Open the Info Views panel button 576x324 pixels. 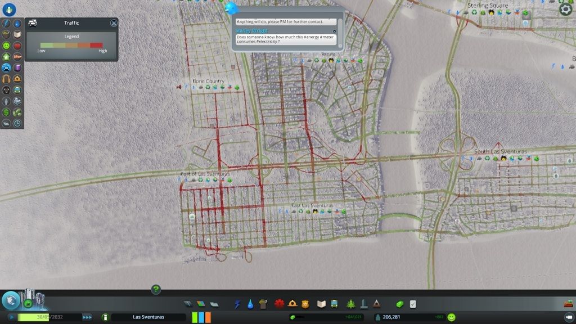[x=9, y=9]
